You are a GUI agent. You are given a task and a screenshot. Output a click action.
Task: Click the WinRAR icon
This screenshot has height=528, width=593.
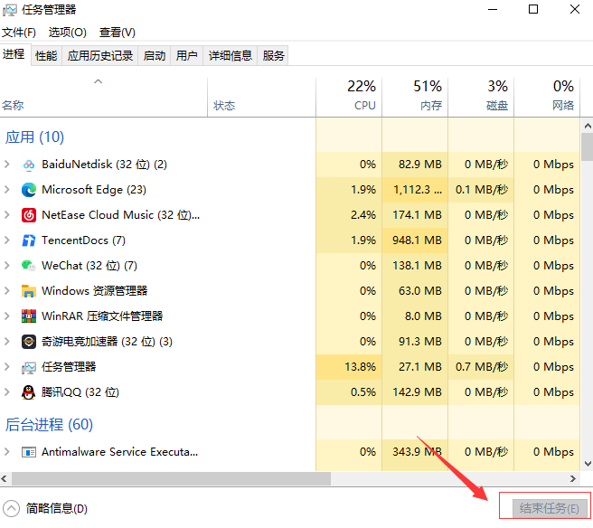29,316
